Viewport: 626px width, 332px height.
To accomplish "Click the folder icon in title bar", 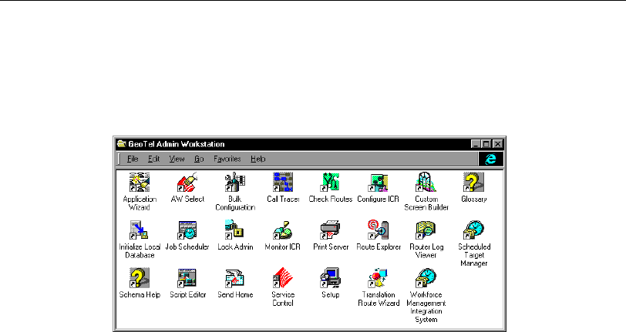I will click(x=121, y=143).
